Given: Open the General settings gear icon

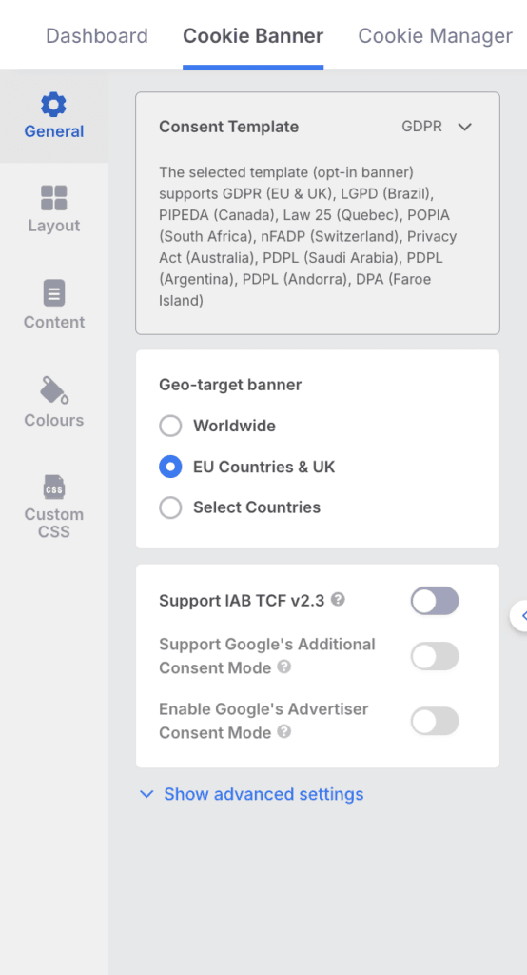Looking at the screenshot, I should tap(53, 105).
